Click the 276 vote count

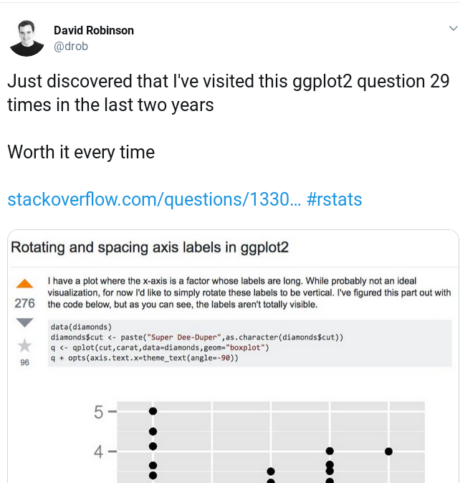tap(24, 303)
